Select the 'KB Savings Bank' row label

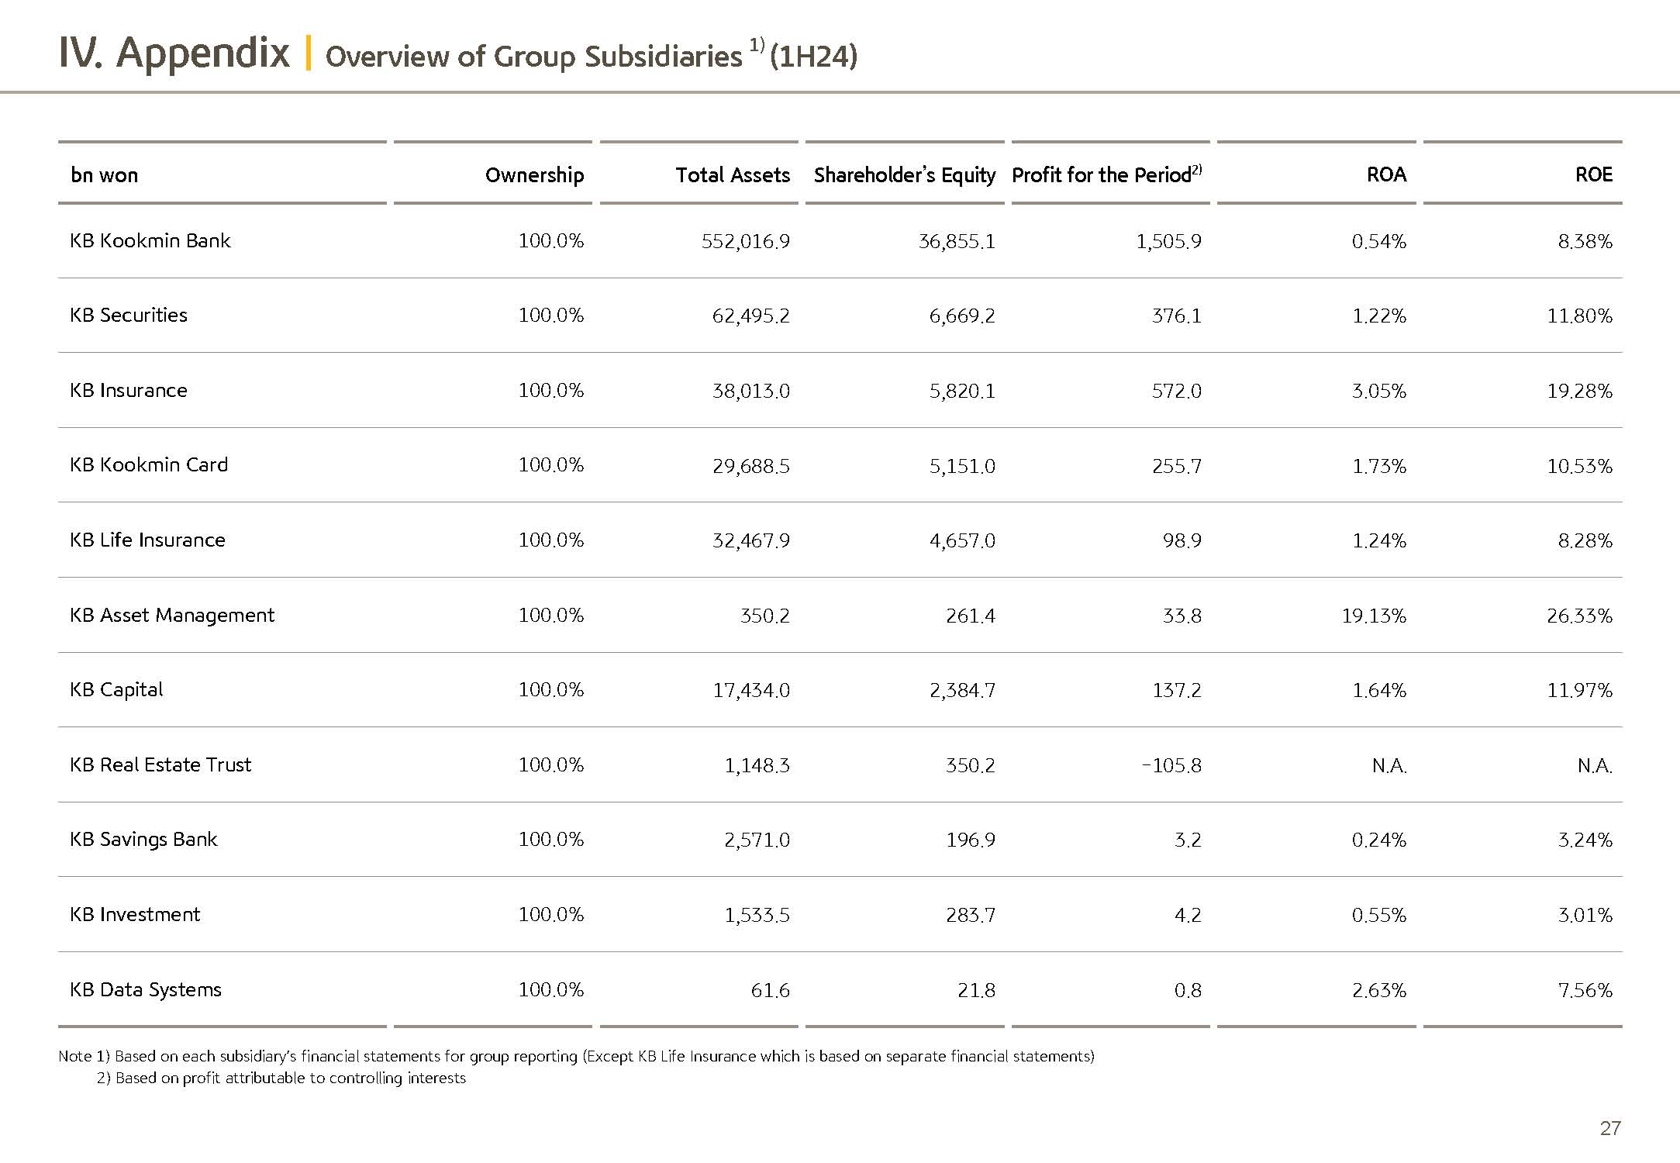pyautogui.click(x=143, y=840)
